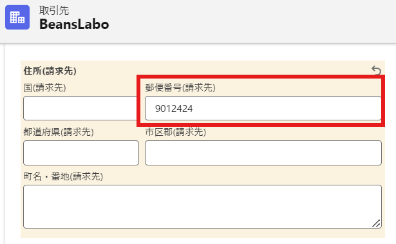Click the 9012424 postal code text
The width and height of the screenshot is (396, 244).
tap(174, 109)
